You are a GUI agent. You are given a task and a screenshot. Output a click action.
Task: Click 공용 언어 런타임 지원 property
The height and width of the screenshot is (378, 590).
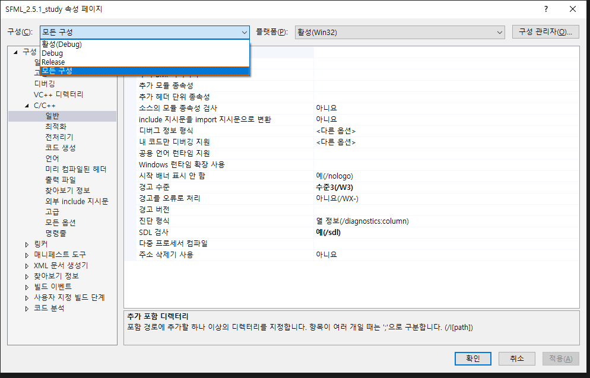click(x=175, y=154)
